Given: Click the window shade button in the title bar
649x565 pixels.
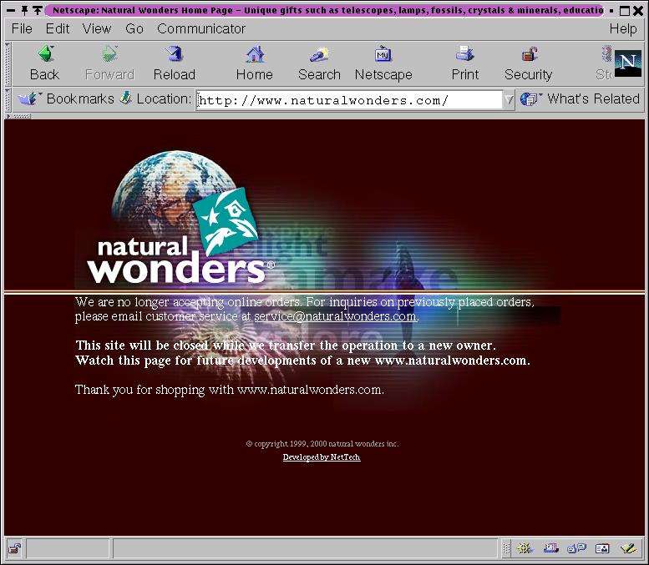Looking at the screenshot, I should [38, 10].
